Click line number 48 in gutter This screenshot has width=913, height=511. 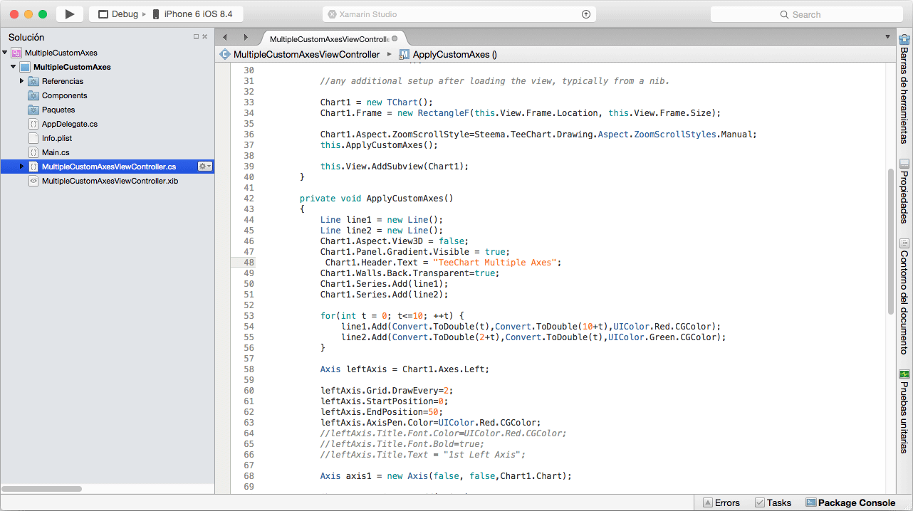pos(249,263)
